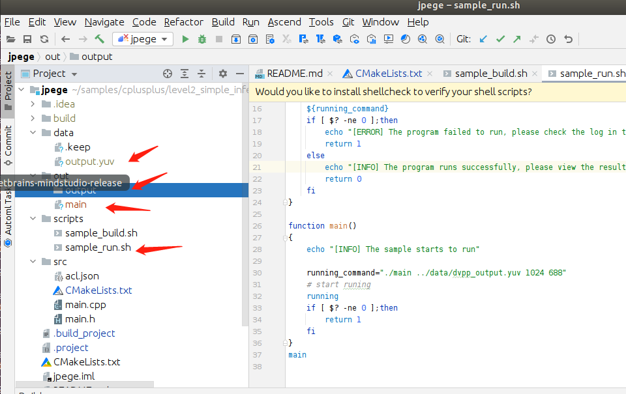Start debugging with the green bug icon
626x394 pixels.
pos(202,39)
